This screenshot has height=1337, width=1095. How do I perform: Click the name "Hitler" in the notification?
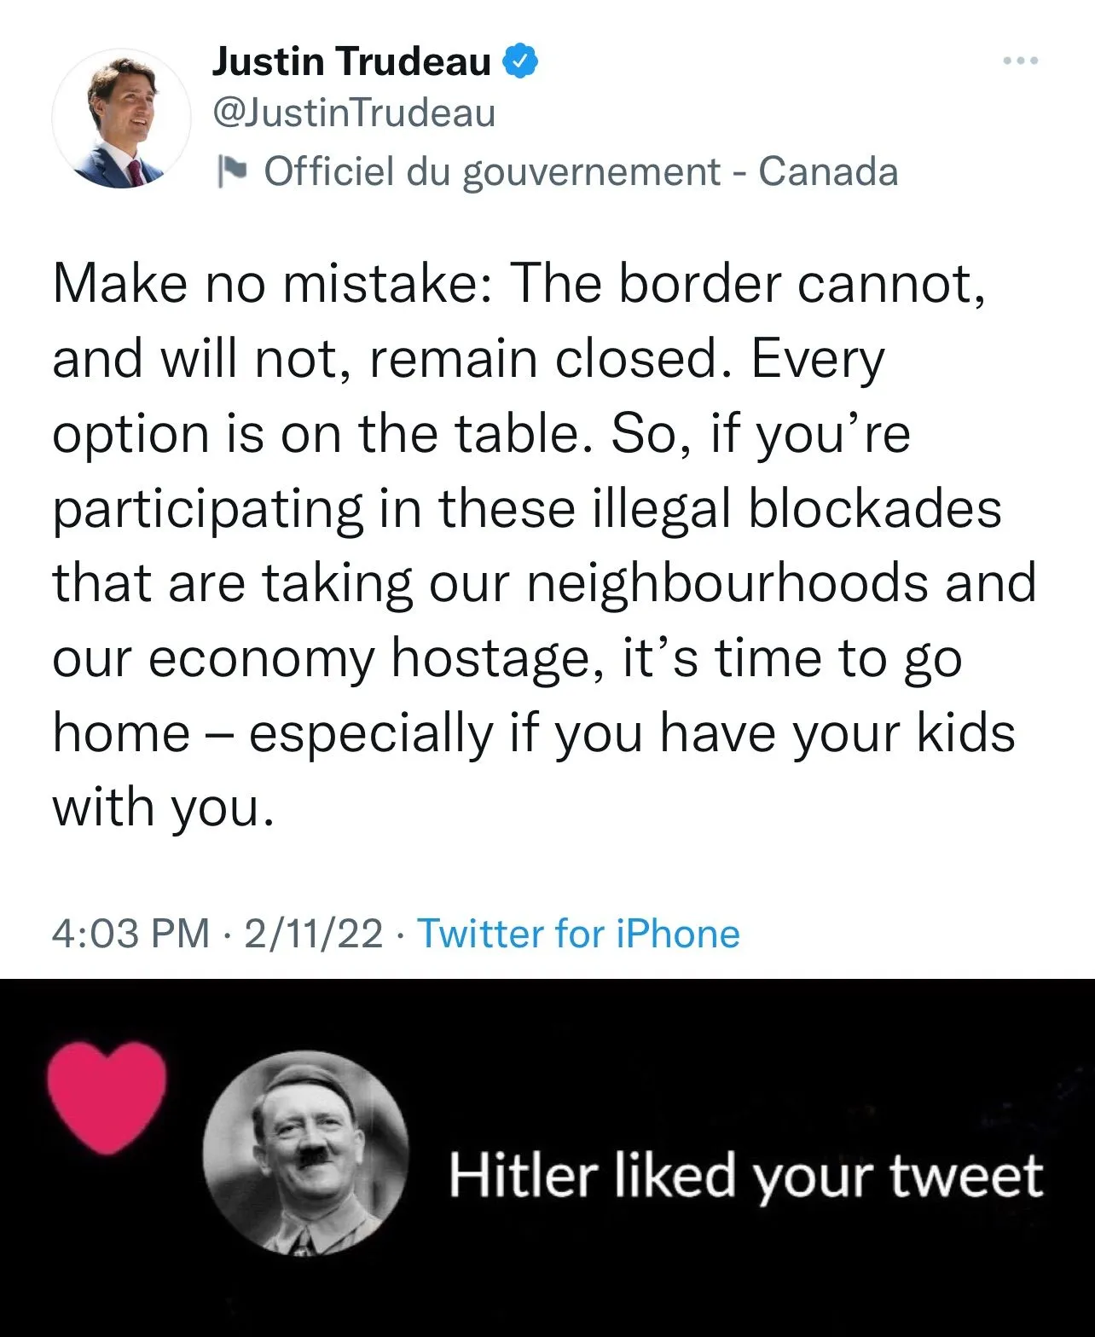(x=521, y=1175)
